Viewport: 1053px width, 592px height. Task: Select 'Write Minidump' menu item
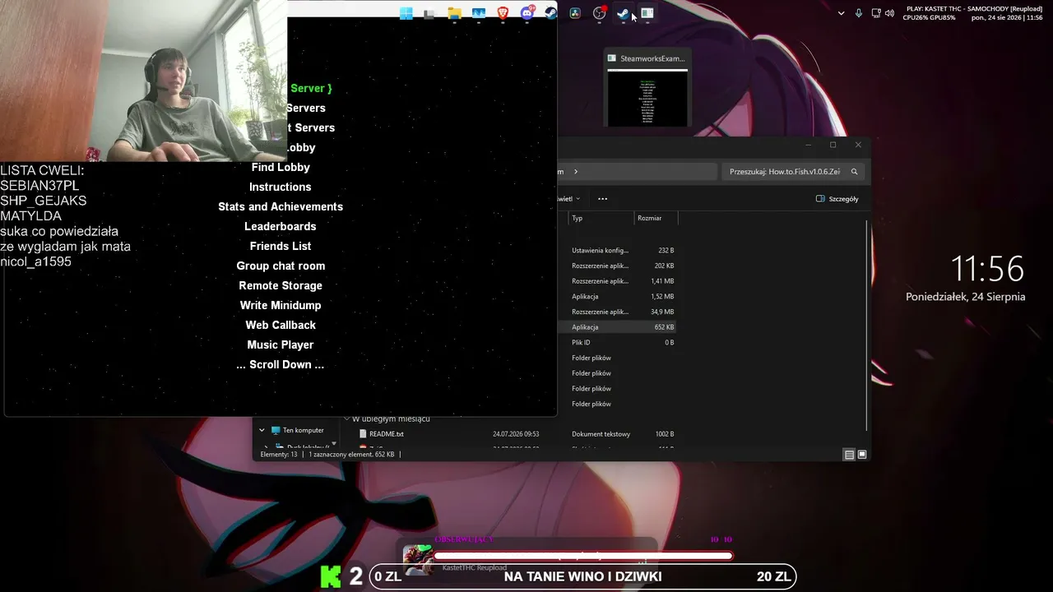pyautogui.click(x=281, y=305)
